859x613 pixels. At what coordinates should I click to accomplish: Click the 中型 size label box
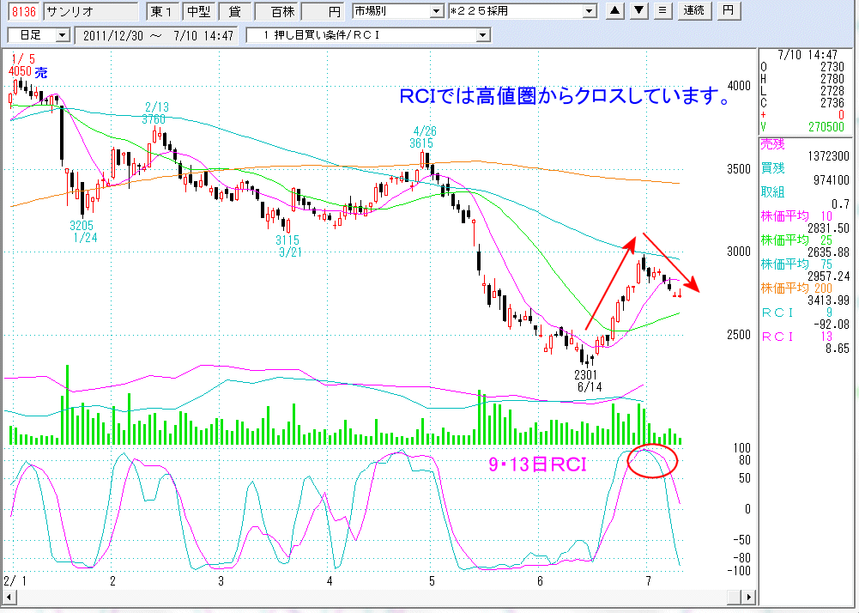[199, 11]
